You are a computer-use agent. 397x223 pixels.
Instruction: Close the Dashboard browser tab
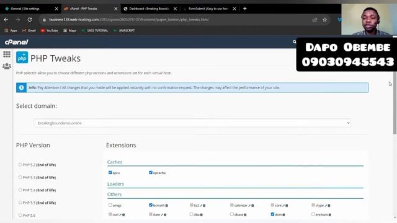point(175,9)
